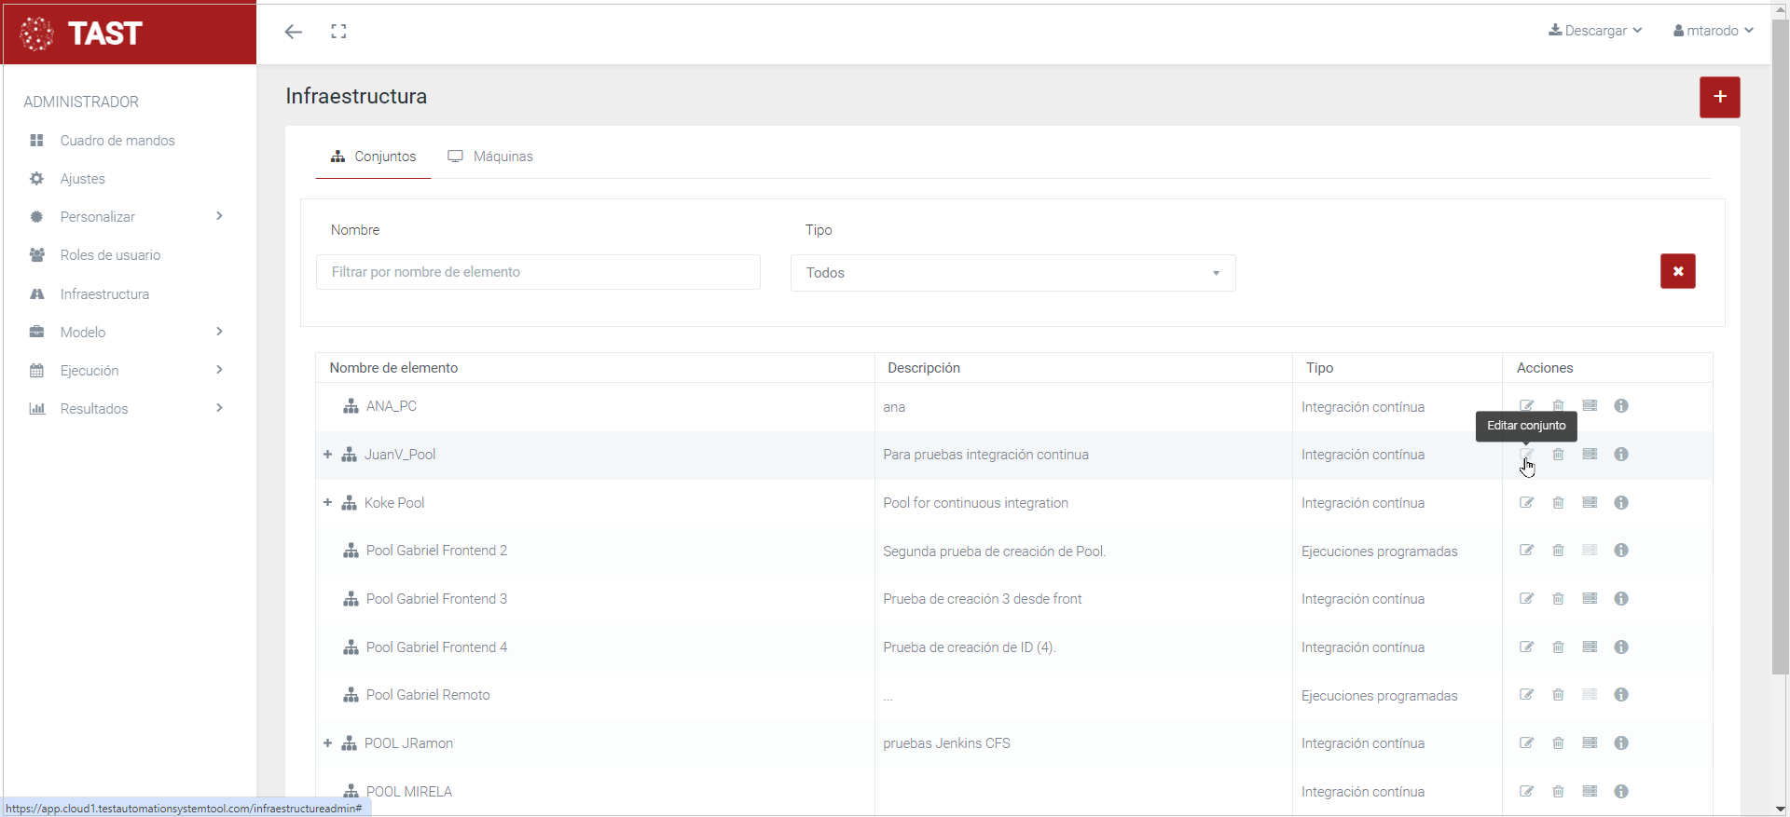Select the Conjuntos tab
This screenshot has width=1790, height=817.
click(374, 157)
